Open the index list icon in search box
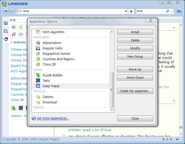Screen dimensions: 185x144 (20, 11)
